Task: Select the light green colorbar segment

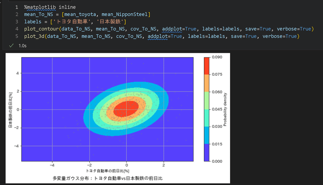Action: (x=207, y=100)
